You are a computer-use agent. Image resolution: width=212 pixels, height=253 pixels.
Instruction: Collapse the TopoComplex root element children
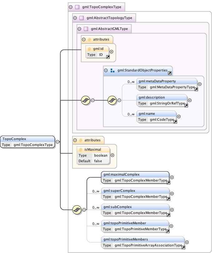58,142
